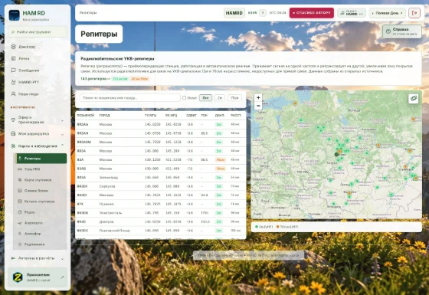Sort by the ТОН column header
The width and height of the screenshot is (429, 295).
point(204,116)
